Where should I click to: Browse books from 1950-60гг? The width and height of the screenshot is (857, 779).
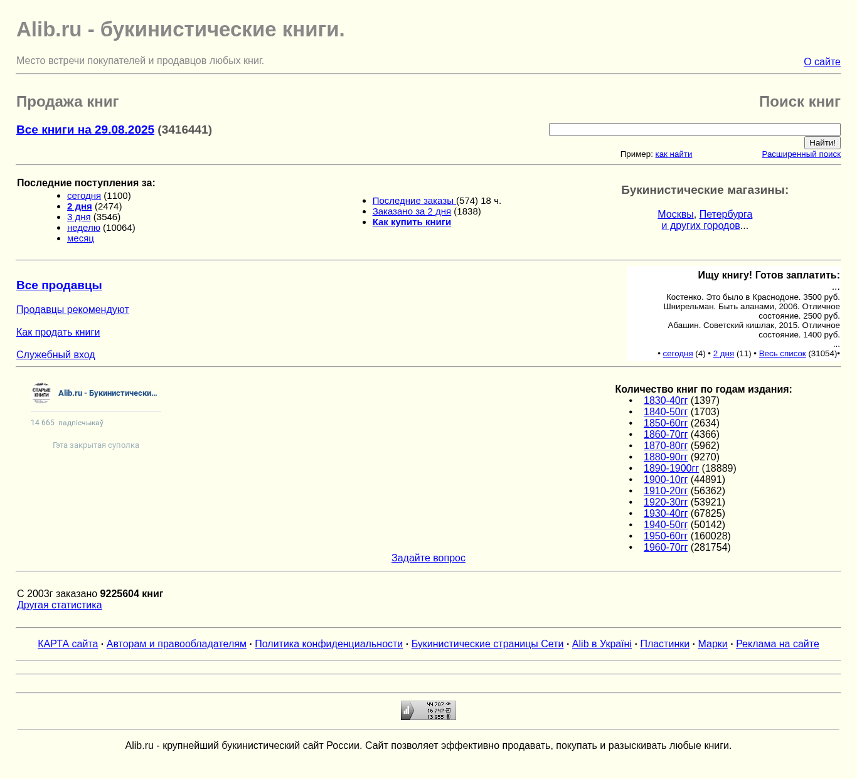coord(666,536)
